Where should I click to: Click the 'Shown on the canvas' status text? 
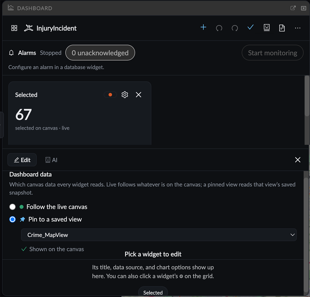tap(57, 249)
